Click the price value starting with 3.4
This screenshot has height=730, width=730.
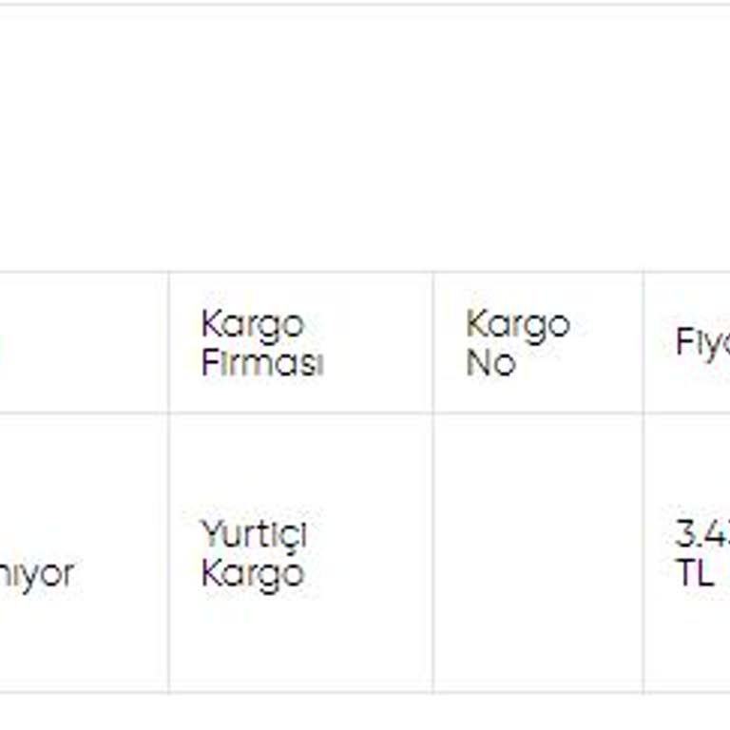pyautogui.click(x=701, y=534)
